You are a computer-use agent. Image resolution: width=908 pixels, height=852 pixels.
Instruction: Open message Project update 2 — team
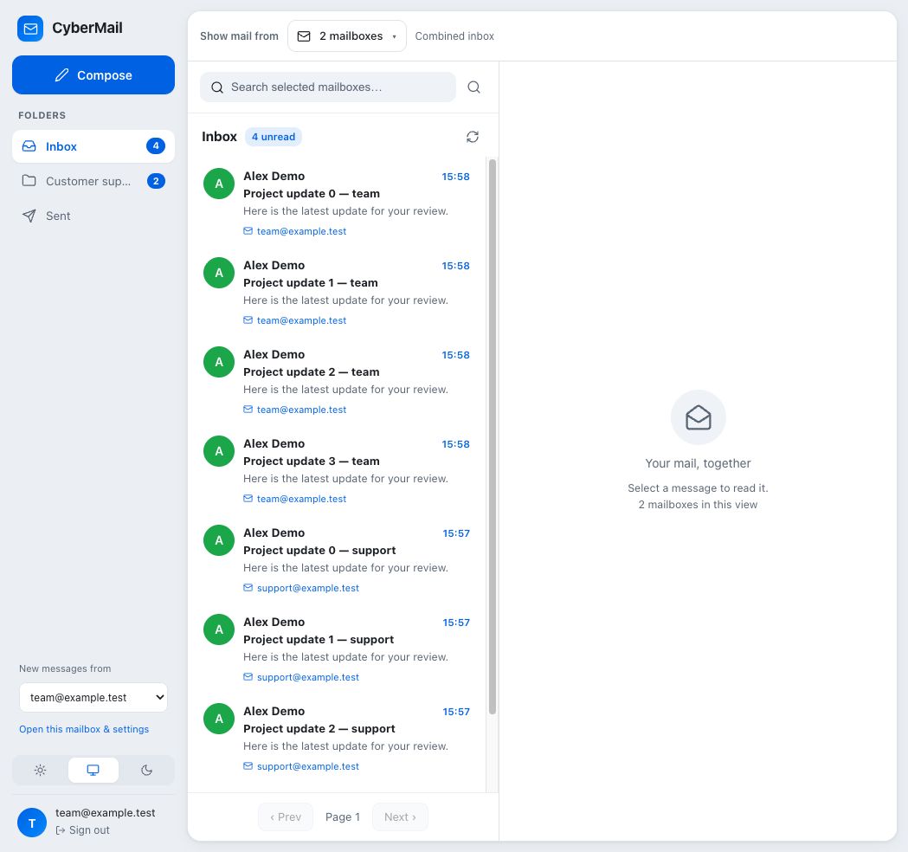click(x=337, y=380)
